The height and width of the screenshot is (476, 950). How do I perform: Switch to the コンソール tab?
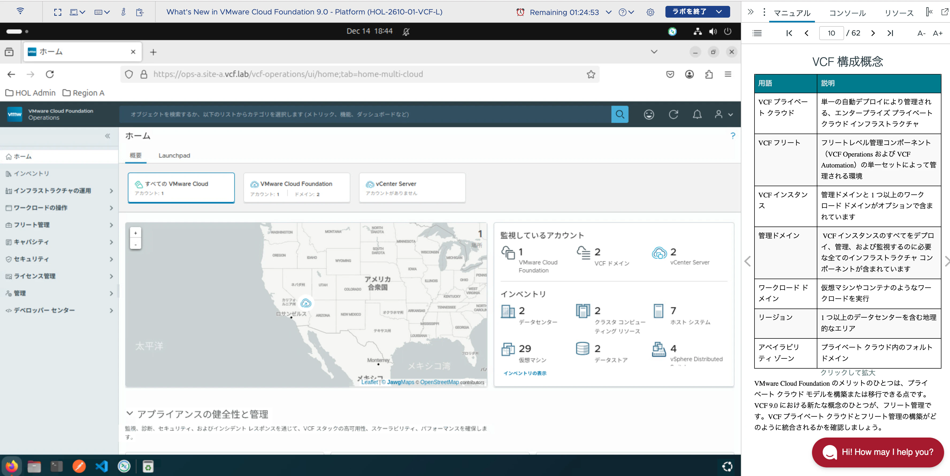click(x=847, y=13)
